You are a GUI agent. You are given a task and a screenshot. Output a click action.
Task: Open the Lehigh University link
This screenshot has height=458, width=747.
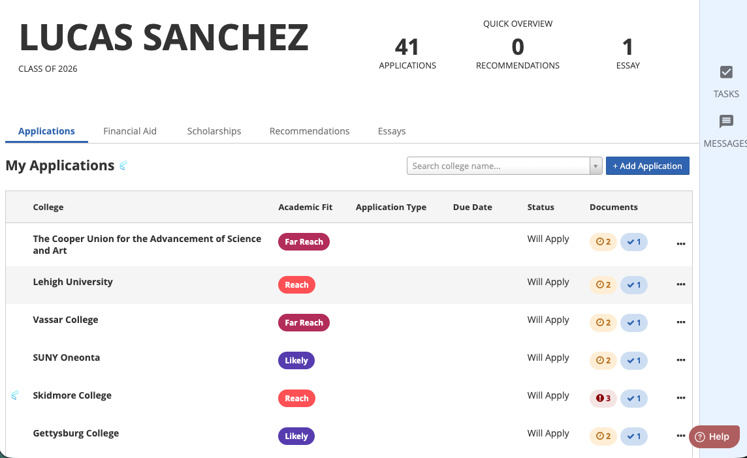pyautogui.click(x=73, y=282)
